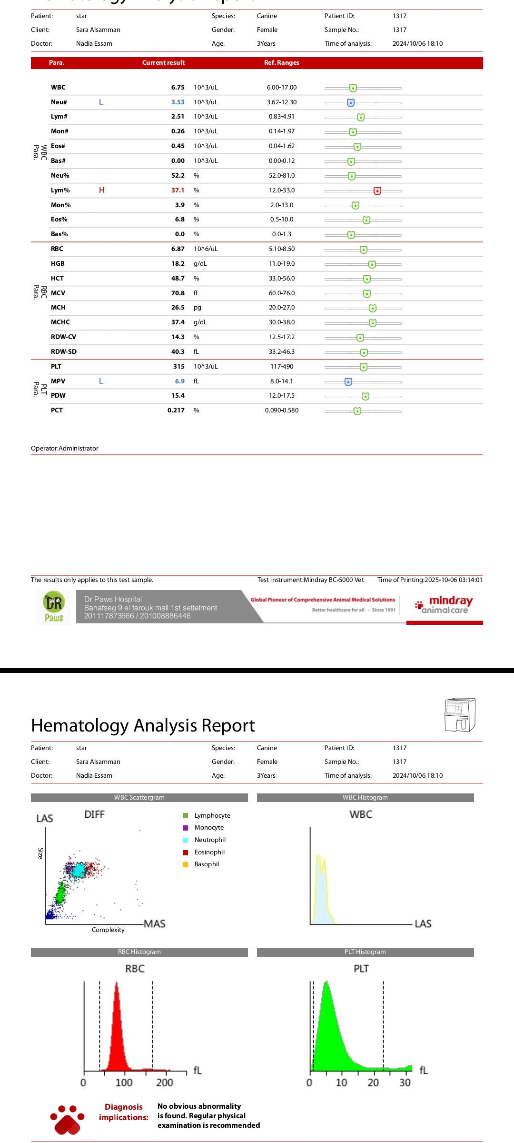Screen dimensions: 514x1143
Task: Click the purple Monocyte legend swatch
Action: click(186, 828)
